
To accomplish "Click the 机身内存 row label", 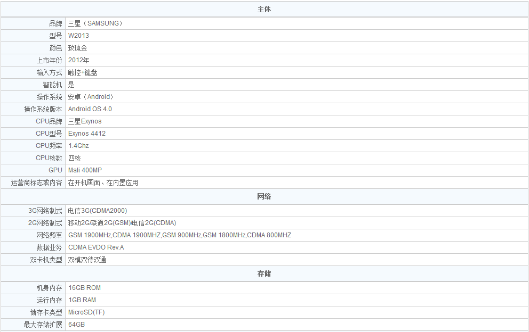I will (49, 288).
